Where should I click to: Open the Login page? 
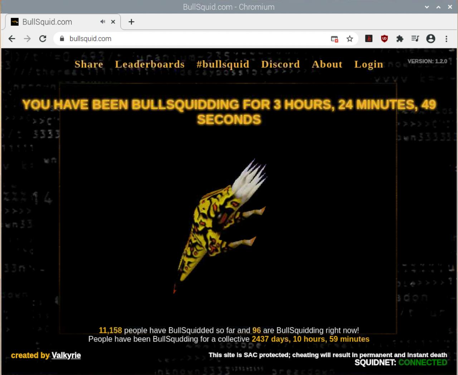tap(369, 65)
